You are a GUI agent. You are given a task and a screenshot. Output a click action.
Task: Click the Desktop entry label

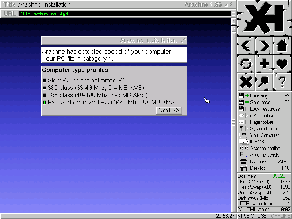(258, 168)
